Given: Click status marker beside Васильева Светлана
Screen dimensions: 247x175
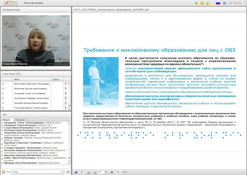Looking at the screenshot, I should [x=3, y=84].
